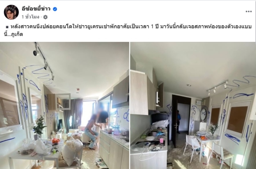Open the อีซ้อขยี้ข่าว page name link
This screenshot has height=169, width=256.
(x=36, y=9)
